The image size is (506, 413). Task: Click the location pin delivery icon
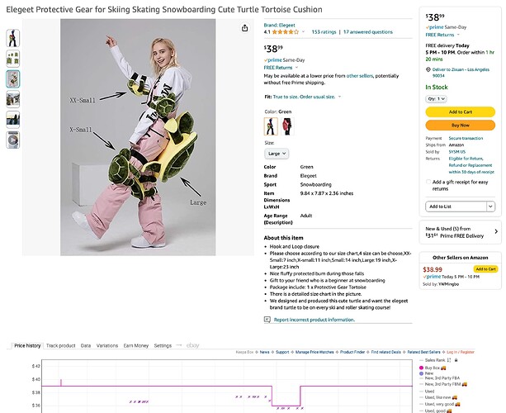click(428, 69)
